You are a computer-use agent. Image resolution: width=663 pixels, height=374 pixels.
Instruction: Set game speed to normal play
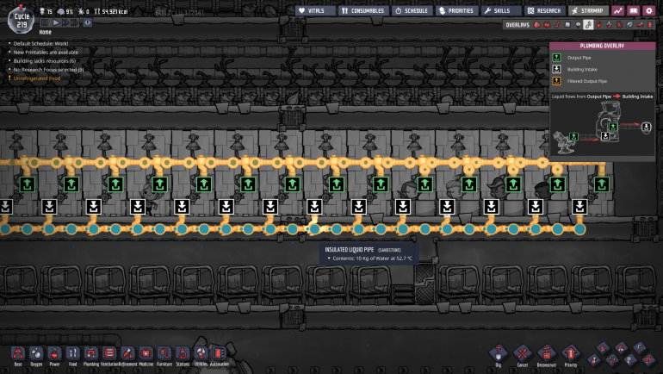click(x=56, y=22)
